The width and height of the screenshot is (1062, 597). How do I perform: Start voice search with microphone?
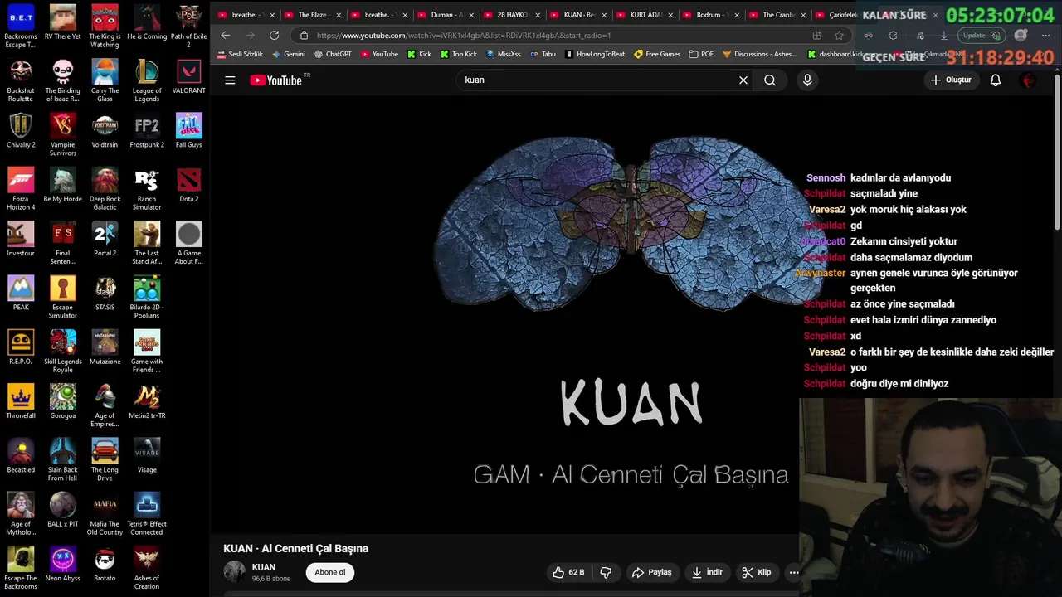click(807, 80)
